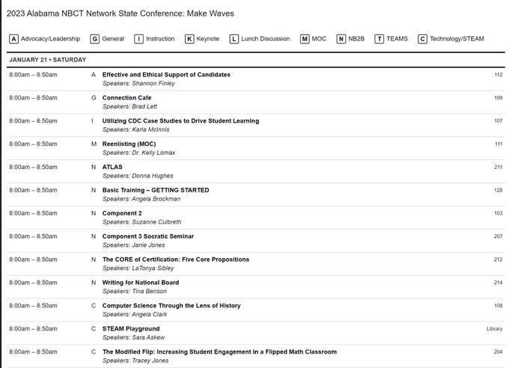Filter by General label
Image resolution: width=509 pixels, height=368 pixels.
113,39
